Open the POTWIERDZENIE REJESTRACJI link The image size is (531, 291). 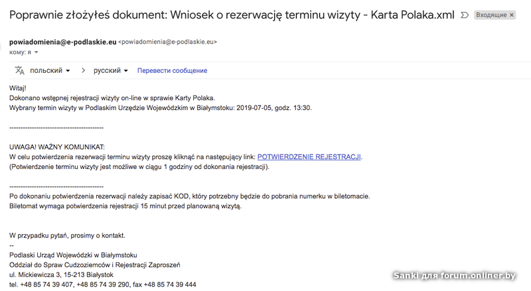coord(309,156)
